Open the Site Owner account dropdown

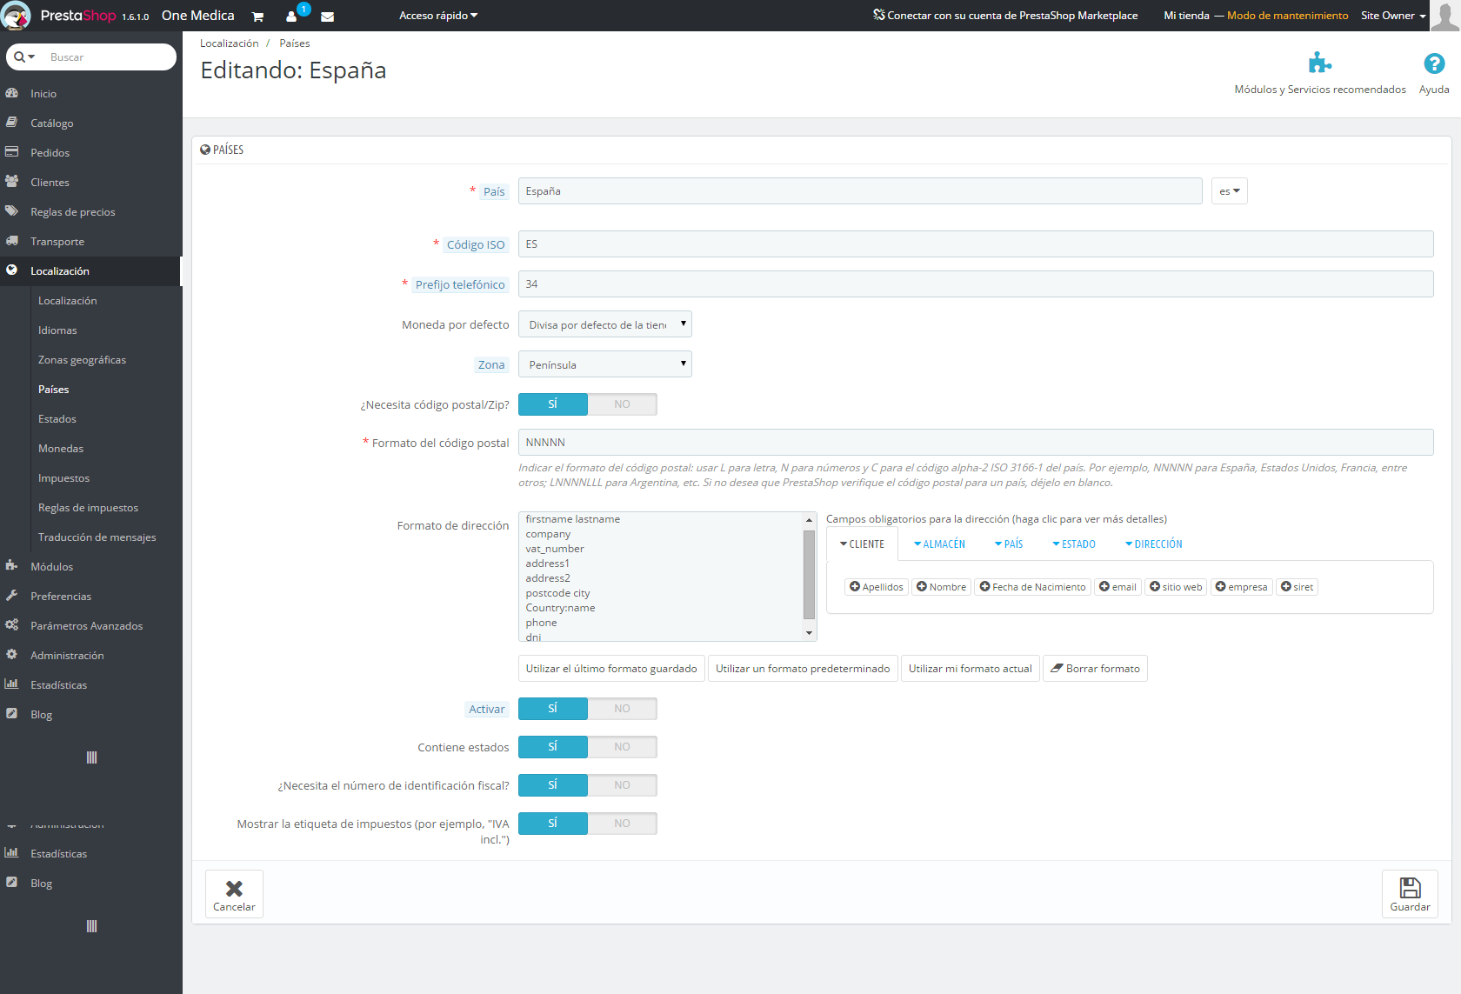(1393, 16)
